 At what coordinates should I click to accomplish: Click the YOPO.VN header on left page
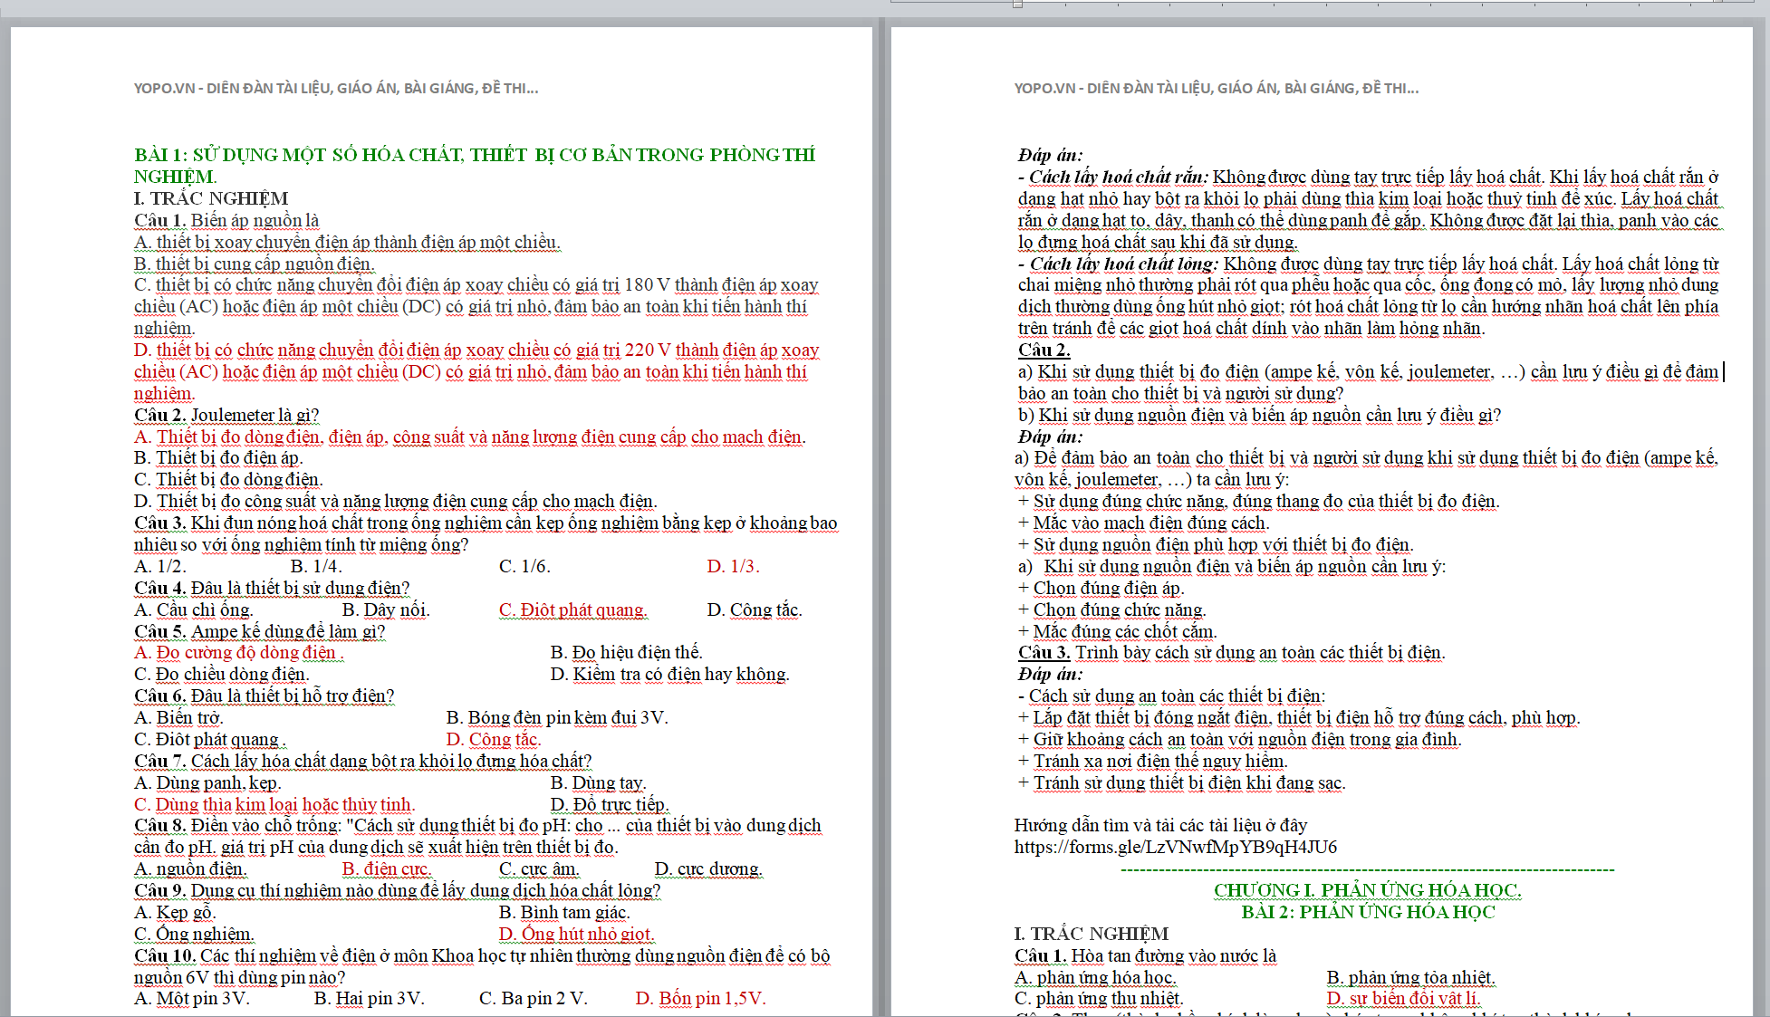pyautogui.click(x=336, y=88)
